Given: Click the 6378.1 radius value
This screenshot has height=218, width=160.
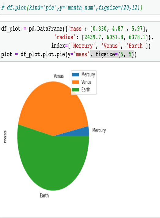Looking at the screenshot, I should [137, 37].
